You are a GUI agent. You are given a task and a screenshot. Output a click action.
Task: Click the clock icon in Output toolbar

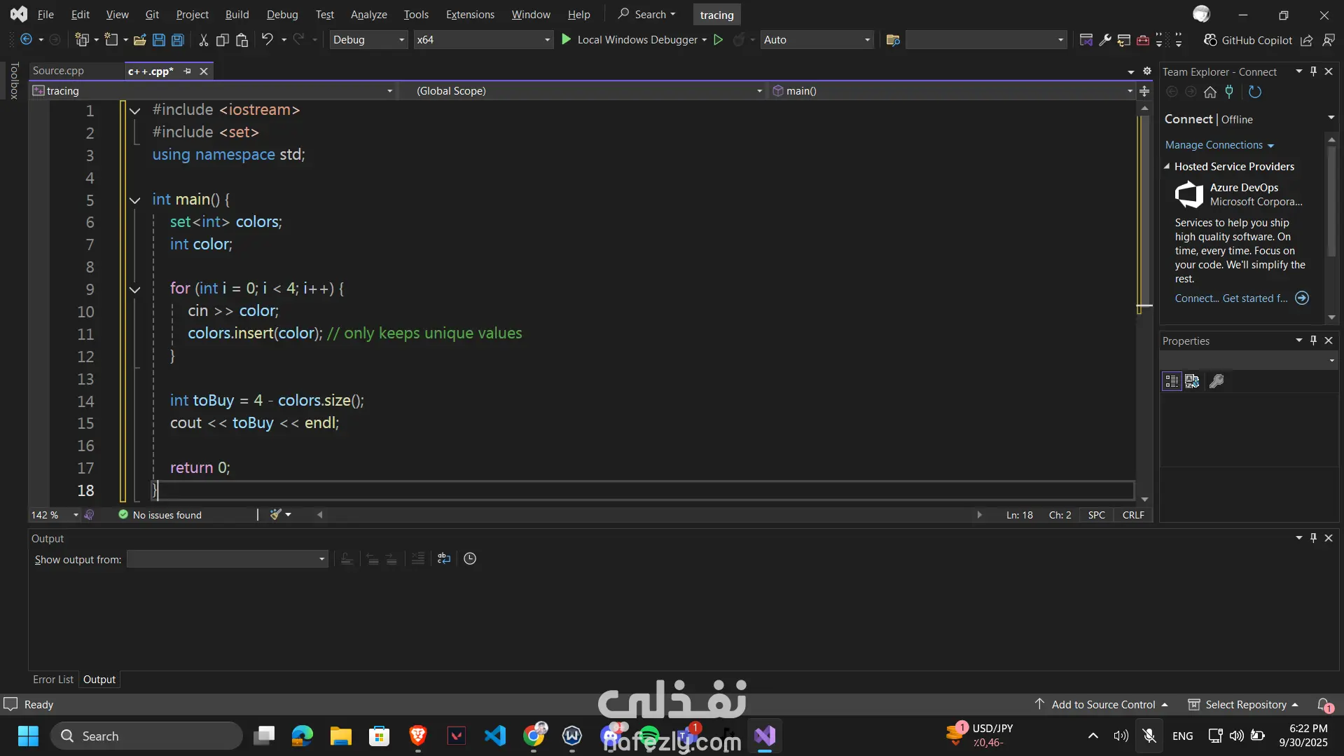pyautogui.click(x=470, y=558)
